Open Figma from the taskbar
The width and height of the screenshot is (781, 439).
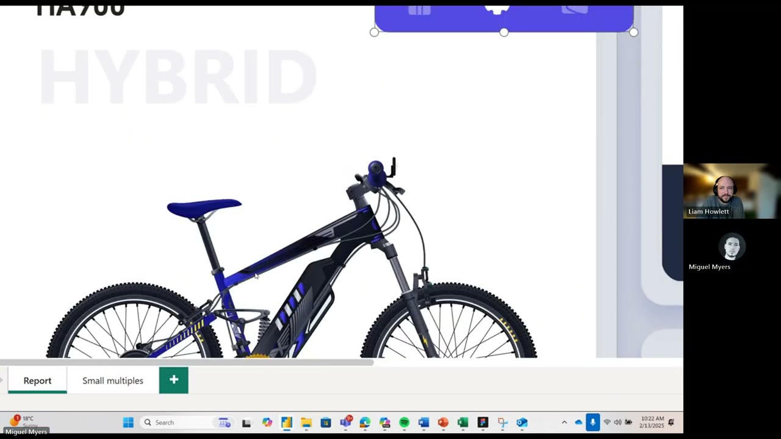point(483,423)
